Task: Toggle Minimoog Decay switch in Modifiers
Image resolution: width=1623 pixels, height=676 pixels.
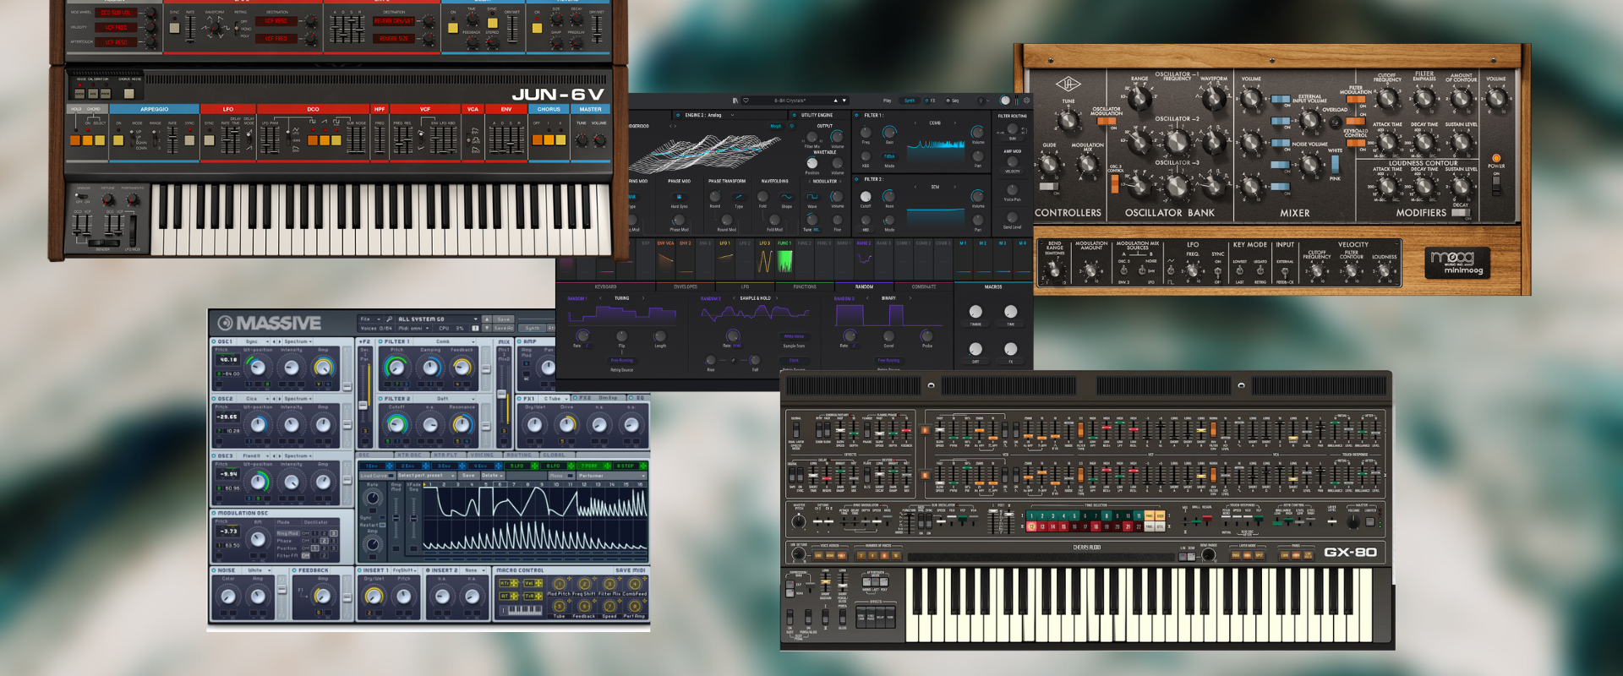Action: tap(1461, 212)
